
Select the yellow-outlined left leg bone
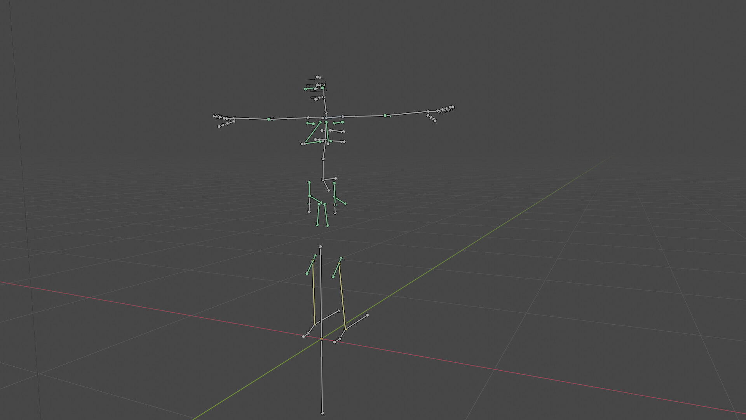312,296
